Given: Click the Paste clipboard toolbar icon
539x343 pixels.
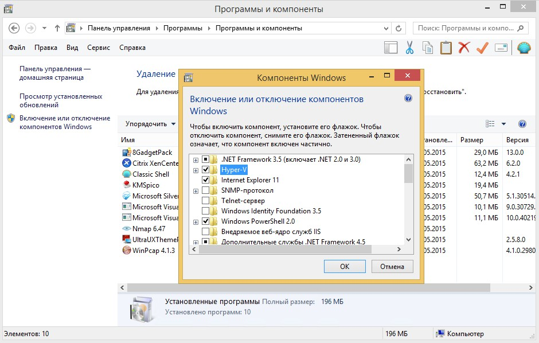Looking at the screenshot, I should [x=446, y=48].
